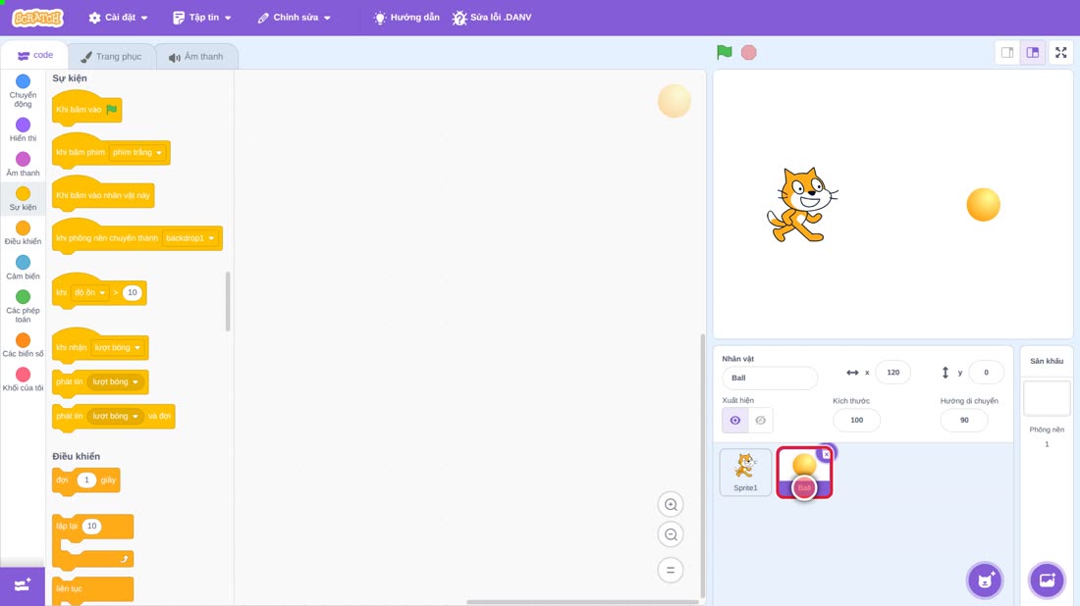Open the Cài đặt menu

119,18
